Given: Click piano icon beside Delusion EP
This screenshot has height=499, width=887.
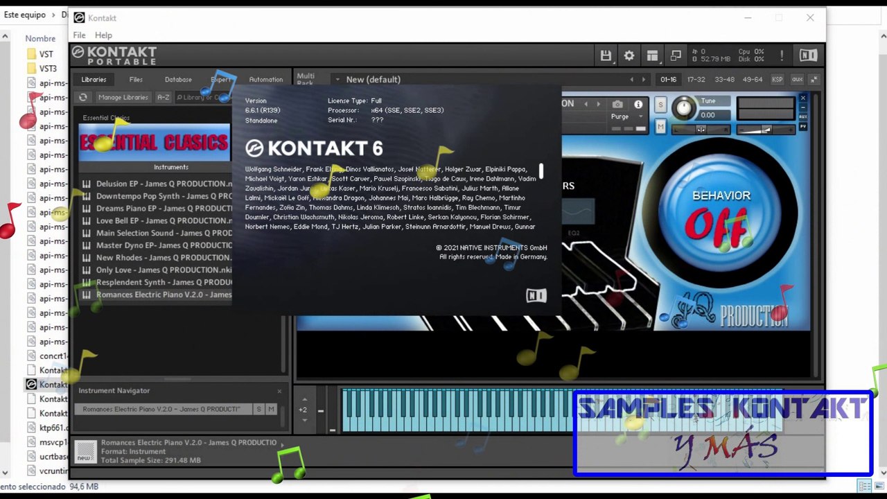Looking at the screenshot, I should coord(87,184).
